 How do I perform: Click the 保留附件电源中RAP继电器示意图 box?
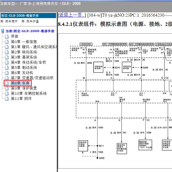click(122, 148)
